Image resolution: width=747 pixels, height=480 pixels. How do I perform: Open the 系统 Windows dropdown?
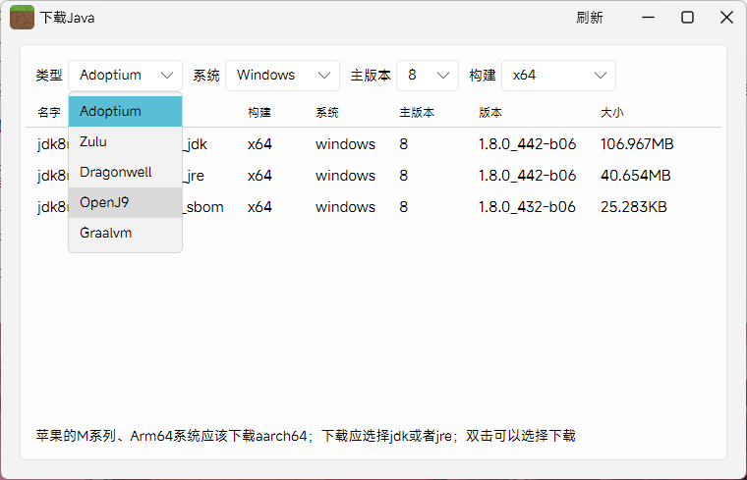[x=282, y=76]
